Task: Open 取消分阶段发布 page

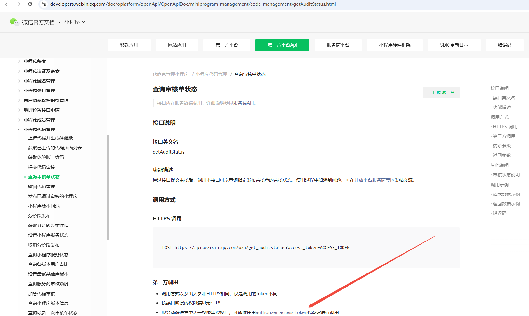Action: click(x=44, y=245)
